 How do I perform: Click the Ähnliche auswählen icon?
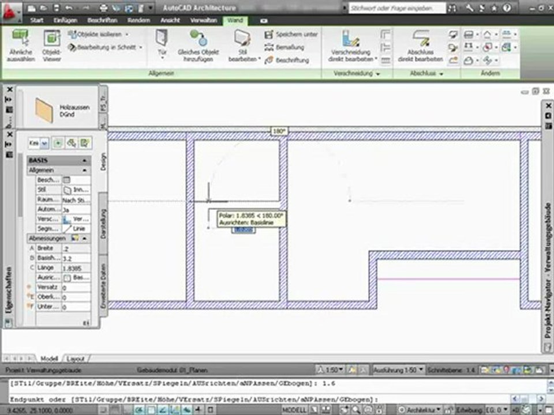[21, 38]
